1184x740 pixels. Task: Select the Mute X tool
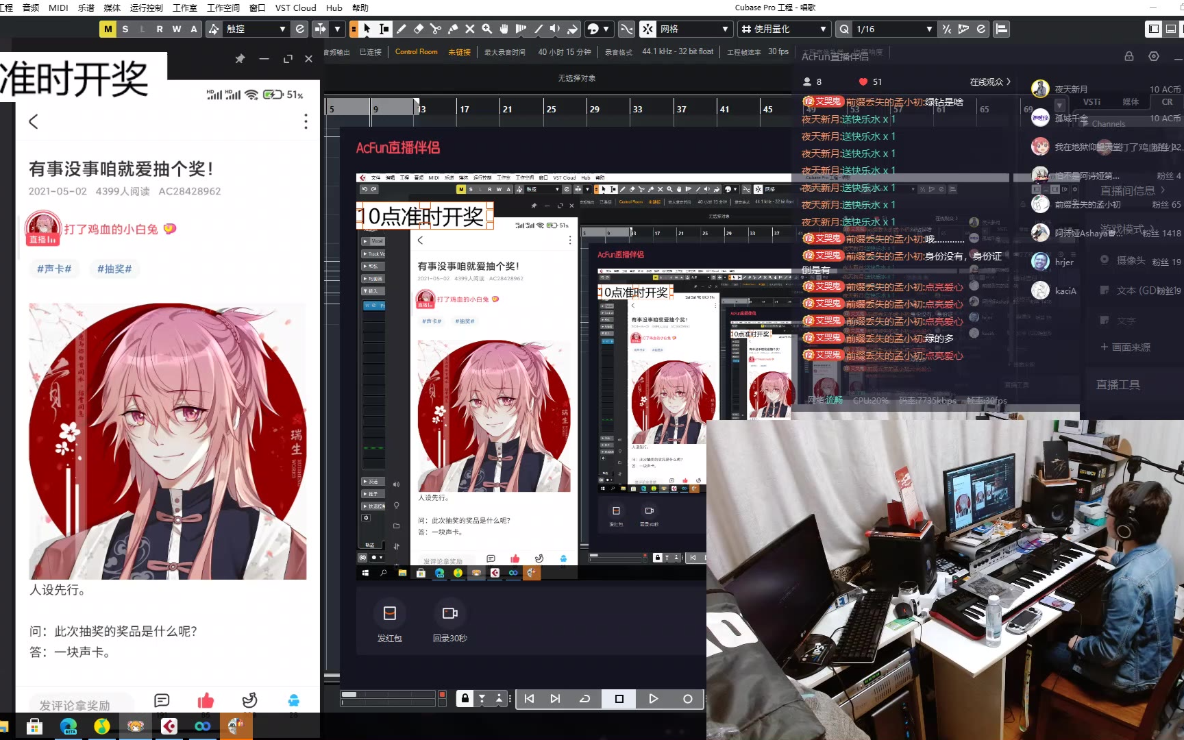point(470,29)
